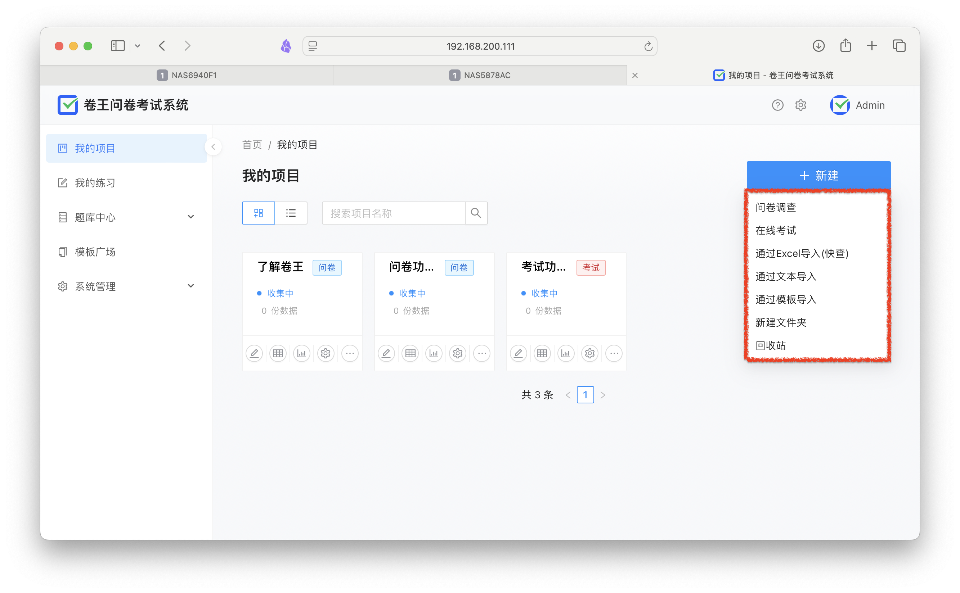The height and width of the screenshot is (593, 960).
Task: Go back in Safari history
Action: tap(162, 46)
